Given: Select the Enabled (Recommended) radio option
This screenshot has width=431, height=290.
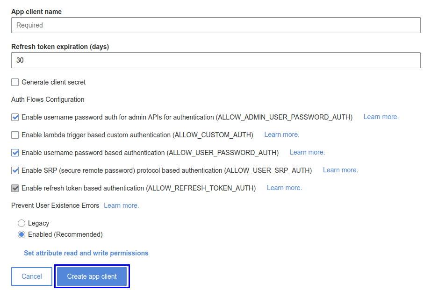Looking at the screenshot, I should click(x=22, y=234).
